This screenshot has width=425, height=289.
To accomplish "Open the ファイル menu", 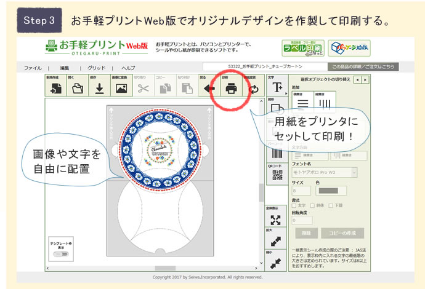I will 33,68.
